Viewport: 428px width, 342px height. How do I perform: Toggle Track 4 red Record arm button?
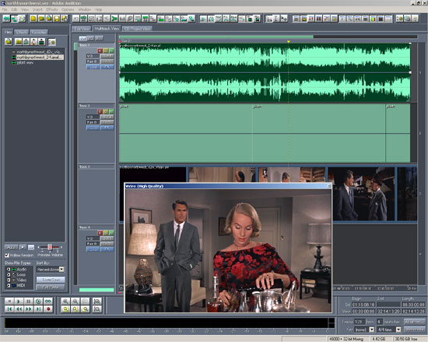[100, 233]
